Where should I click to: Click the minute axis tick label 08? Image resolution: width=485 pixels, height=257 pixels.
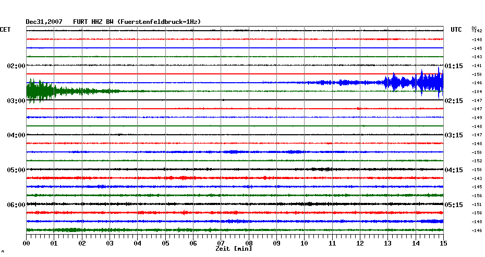[249, 243]
